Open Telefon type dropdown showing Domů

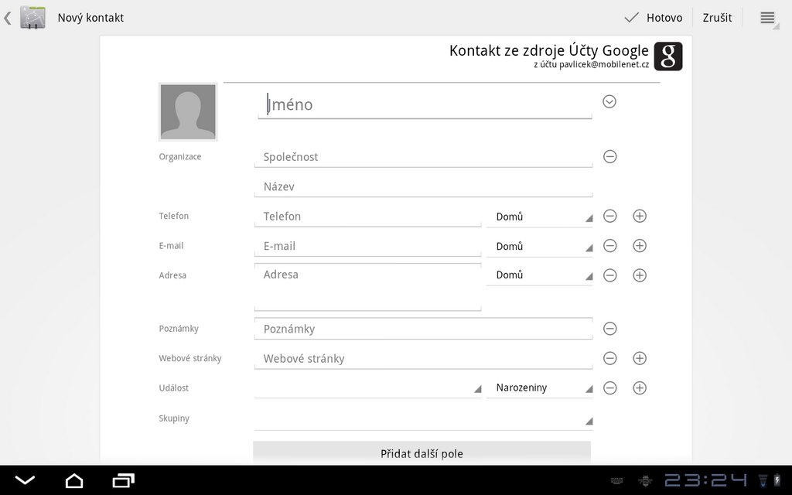[x=539, y=217]
